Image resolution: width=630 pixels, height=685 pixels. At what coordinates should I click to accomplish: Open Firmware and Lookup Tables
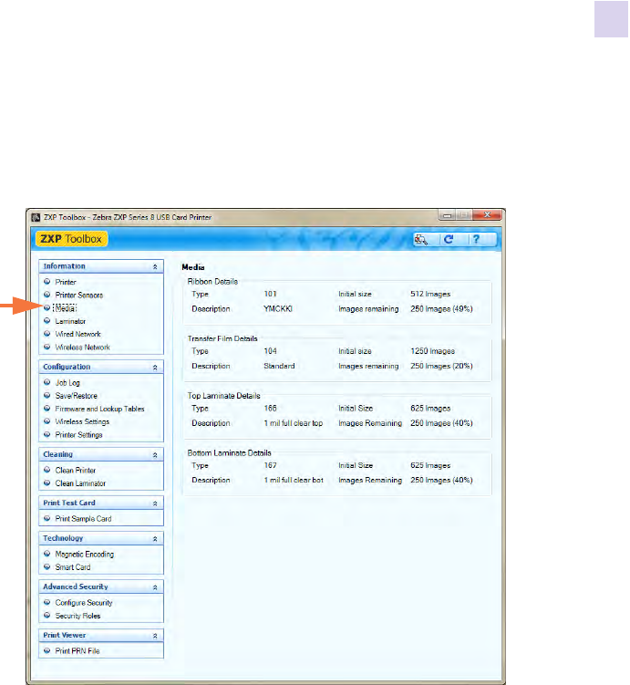pos(99,409)
